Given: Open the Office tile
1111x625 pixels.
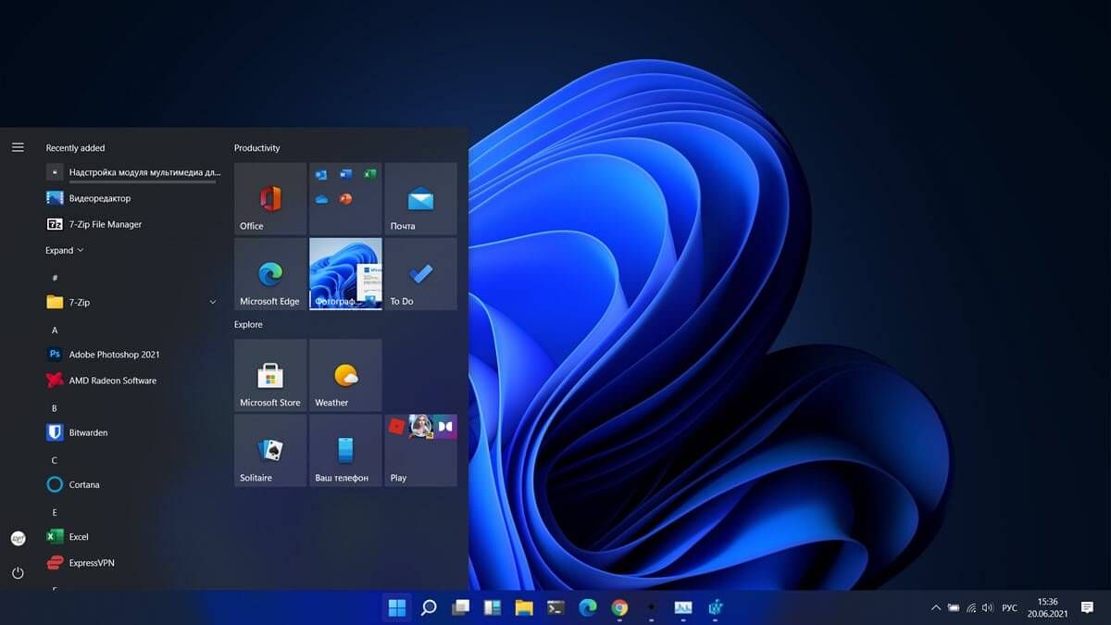Looking at the screenshot, I should (269, 199).
